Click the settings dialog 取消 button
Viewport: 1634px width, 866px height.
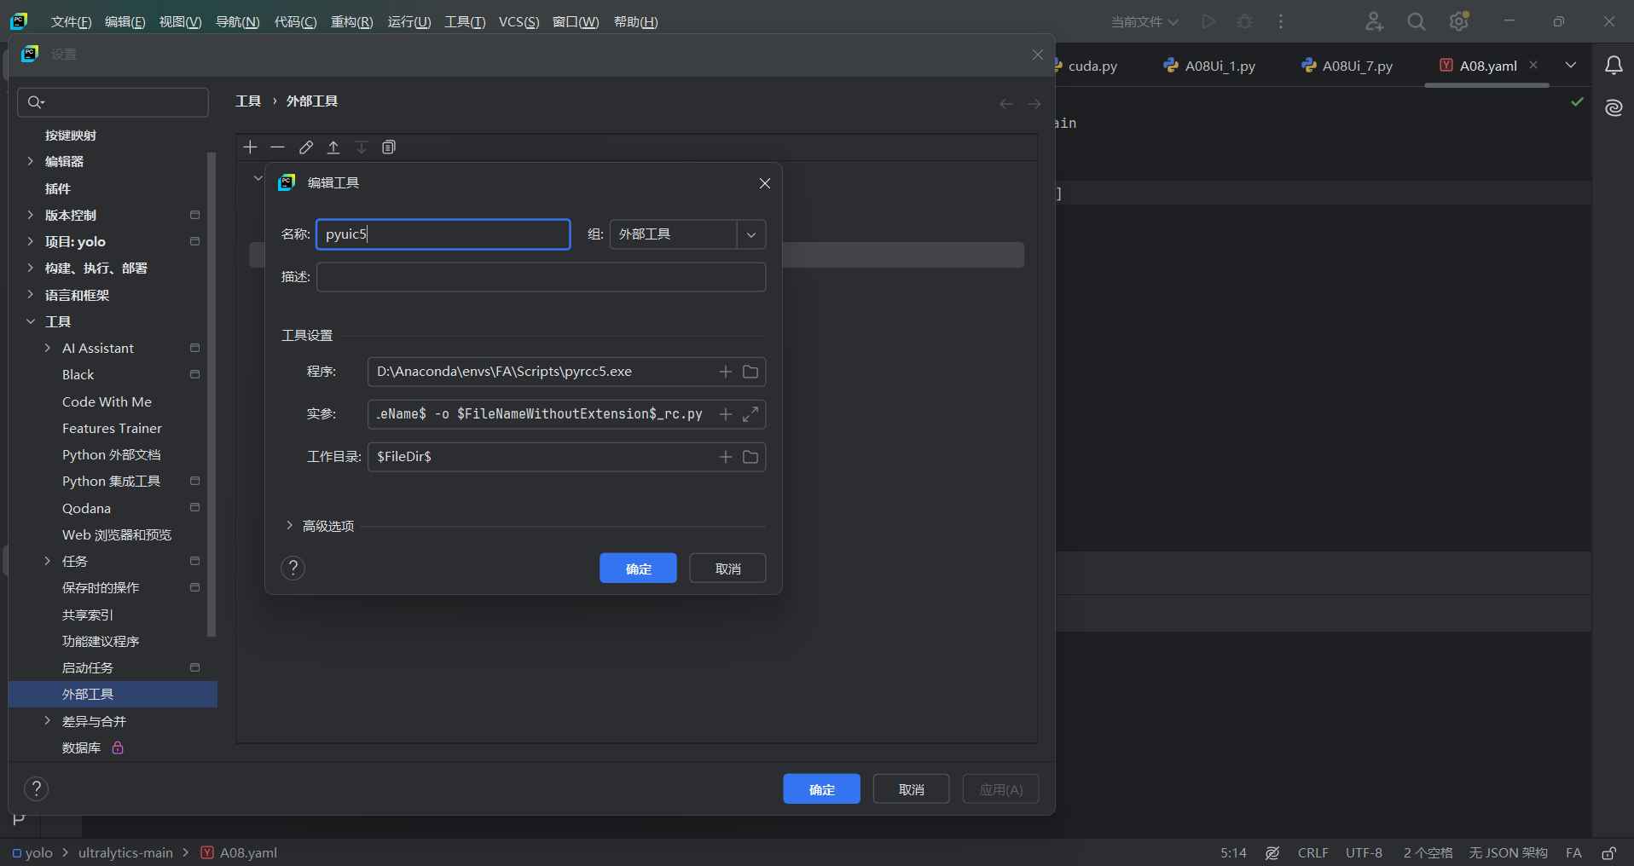coord(912,789)
